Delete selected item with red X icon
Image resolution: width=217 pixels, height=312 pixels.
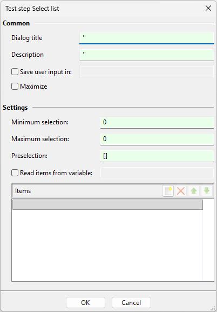tap(181, 191)
